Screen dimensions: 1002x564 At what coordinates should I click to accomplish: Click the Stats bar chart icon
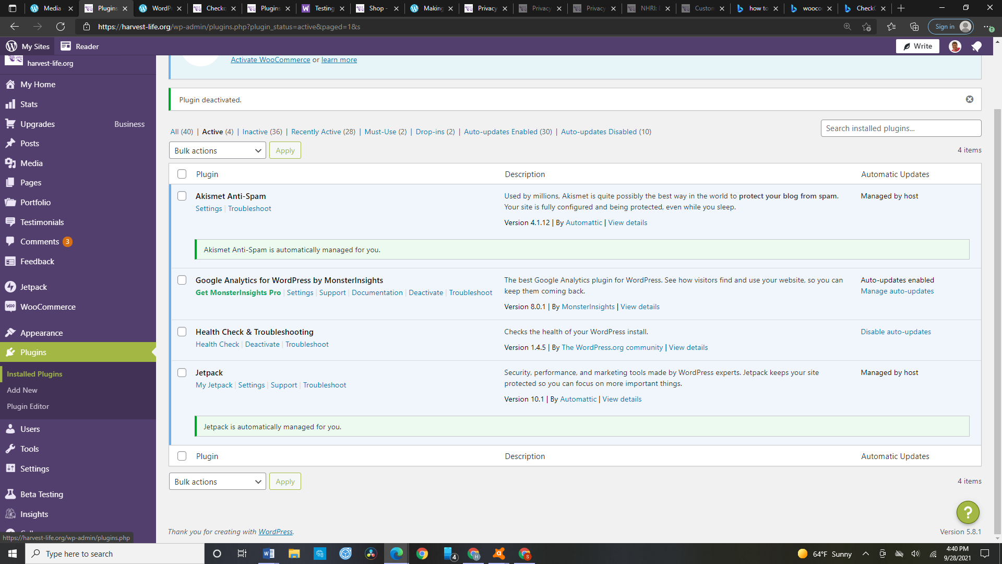(10, 104)
